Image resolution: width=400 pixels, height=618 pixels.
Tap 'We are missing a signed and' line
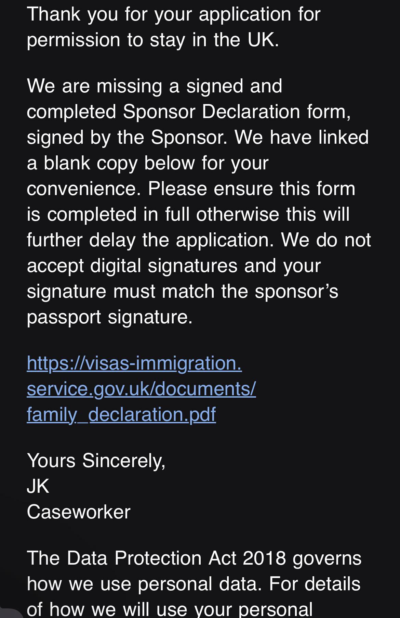(155, 86)
